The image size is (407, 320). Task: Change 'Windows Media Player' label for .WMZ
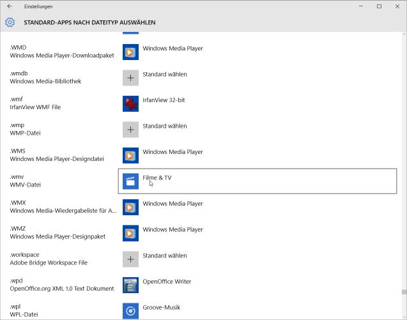pyautogui.click(x=173, y=230)
